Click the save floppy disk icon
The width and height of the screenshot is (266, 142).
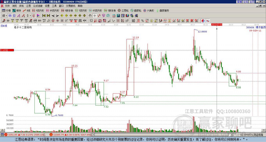(x=127, y=16)
